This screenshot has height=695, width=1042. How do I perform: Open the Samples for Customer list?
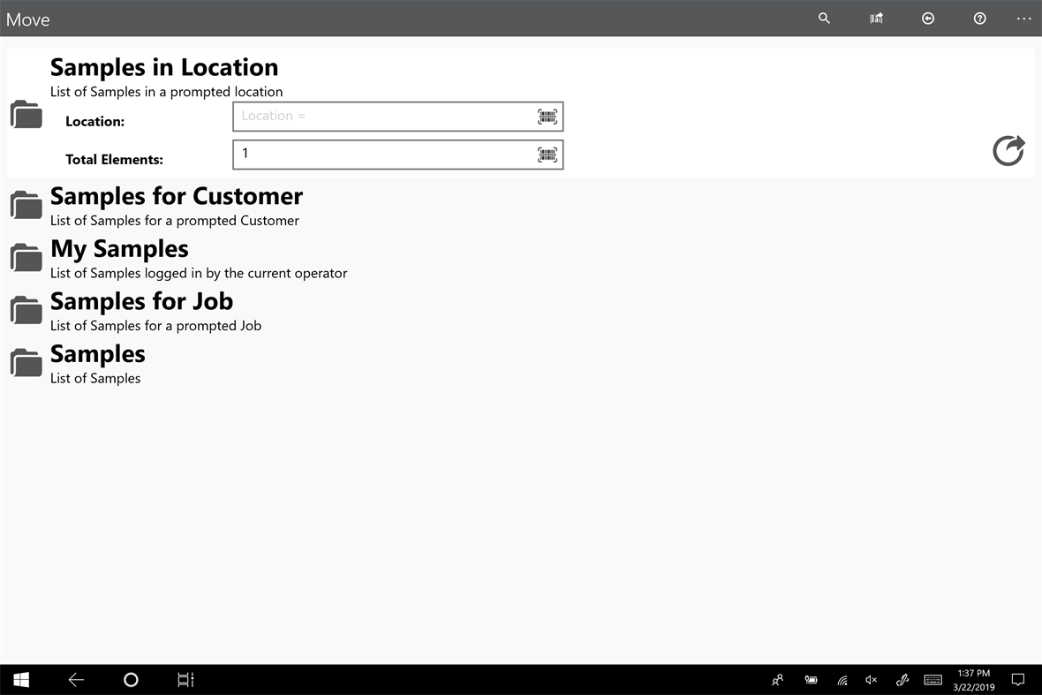tap(177, 196)
